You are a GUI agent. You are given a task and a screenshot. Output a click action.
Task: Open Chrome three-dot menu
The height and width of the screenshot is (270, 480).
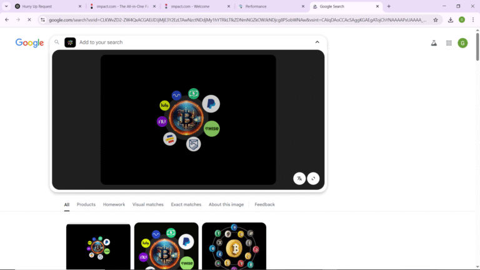(x=473, y=20)
